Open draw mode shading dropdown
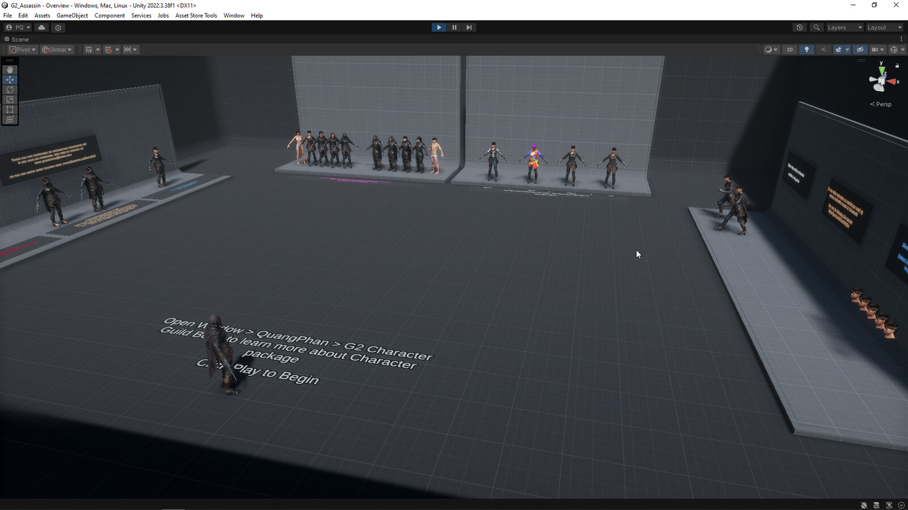The height and width of the screenshot is (510, 908). 771,49
